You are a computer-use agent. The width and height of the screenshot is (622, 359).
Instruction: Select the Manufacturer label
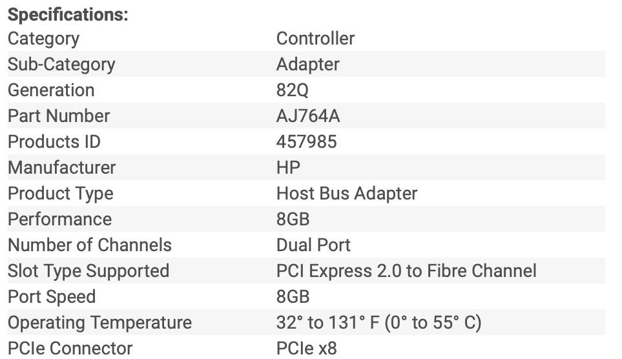(x=62, y=168)
